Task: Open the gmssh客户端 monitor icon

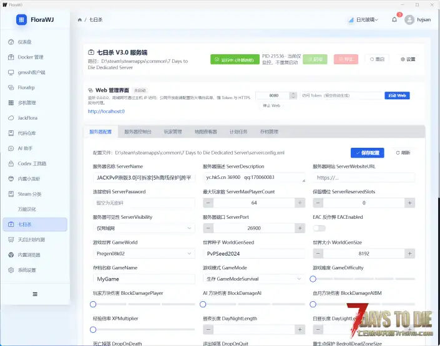Action: coord(11,72)
